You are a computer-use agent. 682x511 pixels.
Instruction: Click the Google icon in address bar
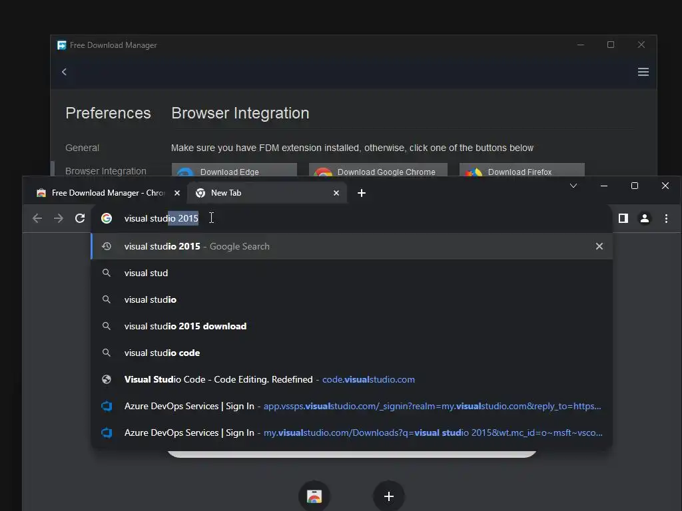pyautogui.click(x=107, y=218)
